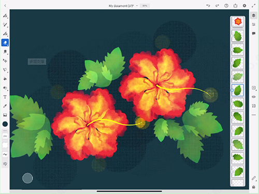Select the highlighted Eraser tool
The width and height of the screenshot is (259, 194).
(x=5, y=42)
